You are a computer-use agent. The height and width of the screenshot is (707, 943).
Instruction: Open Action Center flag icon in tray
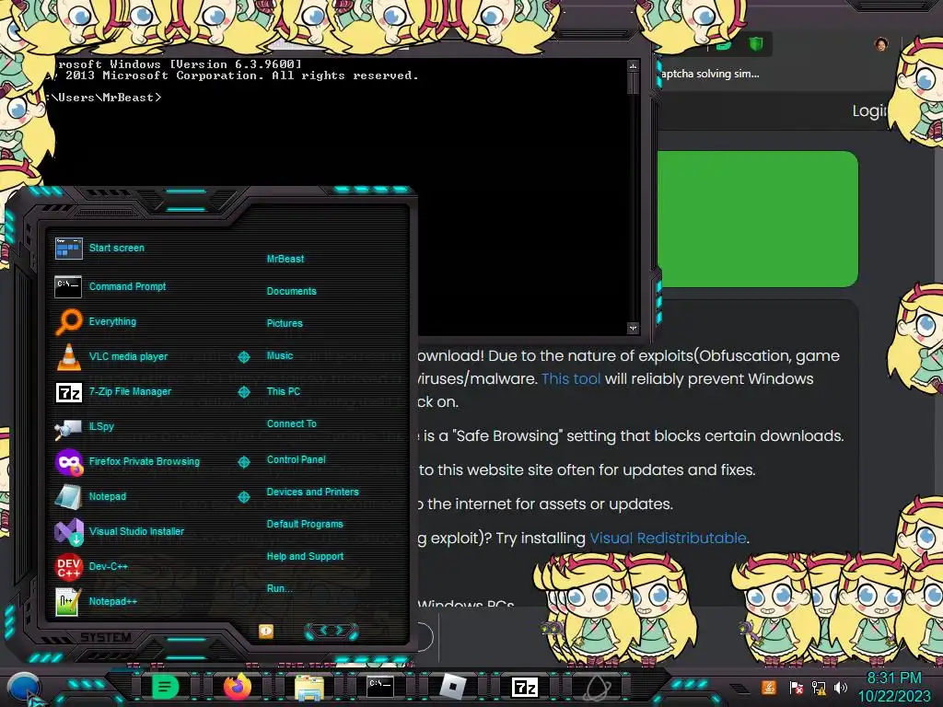[x=797, y=688]
